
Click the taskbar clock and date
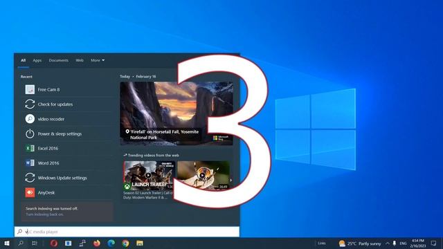418,243
